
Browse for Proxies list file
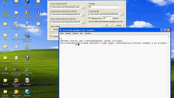click(121, 14)
